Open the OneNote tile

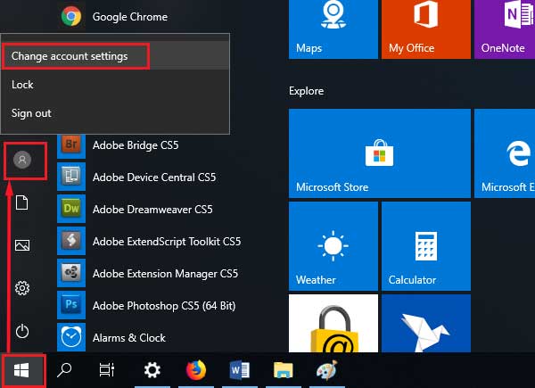click(505, 29)
